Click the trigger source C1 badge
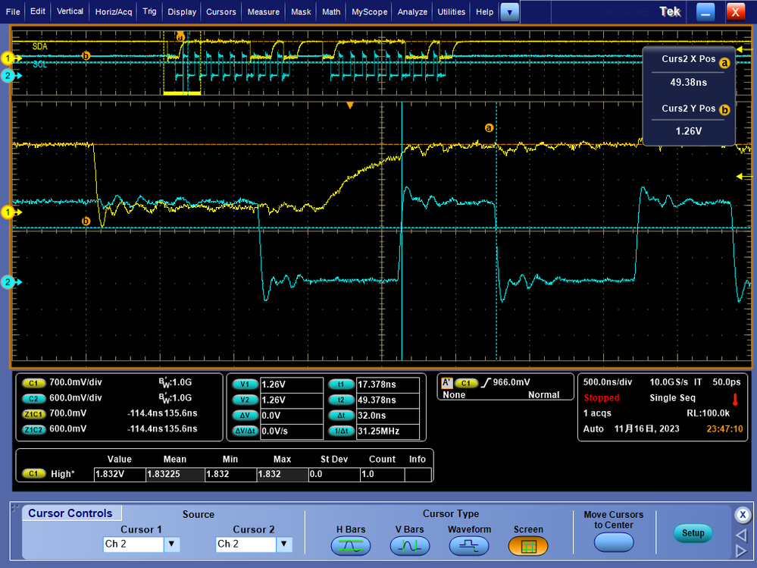This screenshot has height=568, width=757. 465,383
